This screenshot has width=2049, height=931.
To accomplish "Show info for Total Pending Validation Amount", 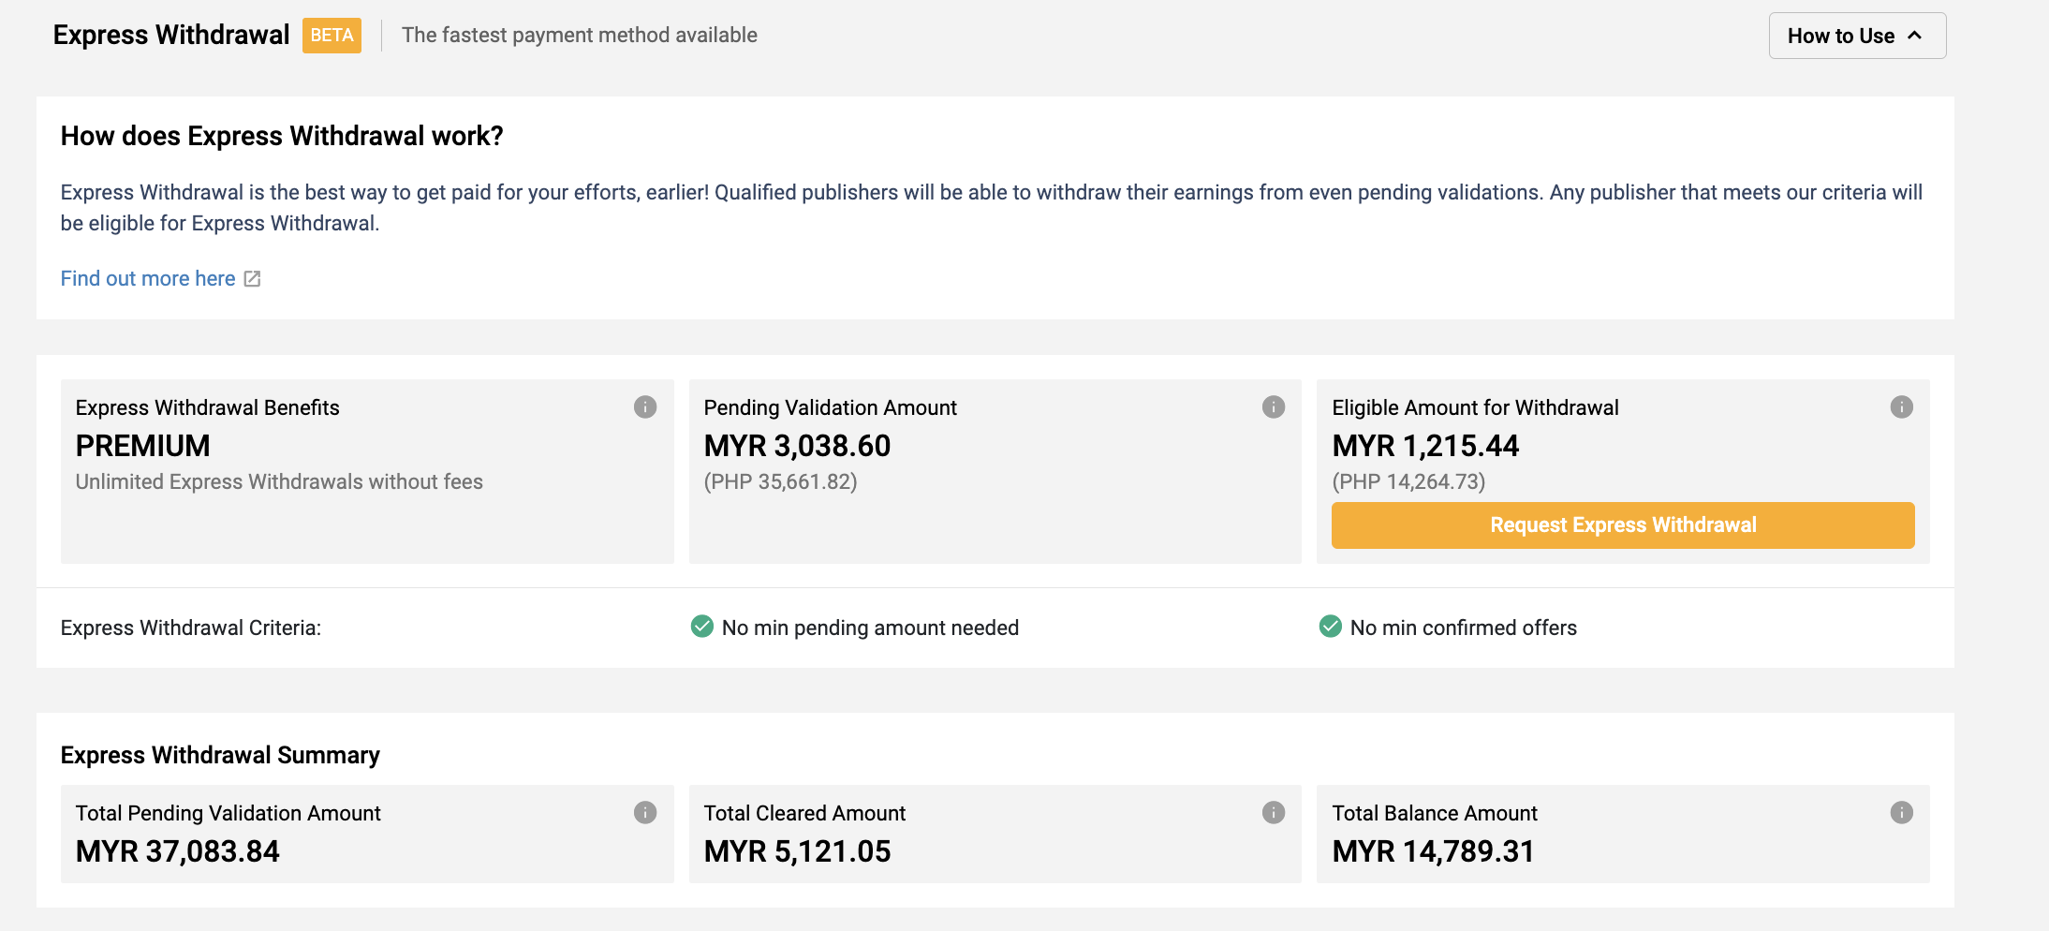I will (x=645, y=812).
